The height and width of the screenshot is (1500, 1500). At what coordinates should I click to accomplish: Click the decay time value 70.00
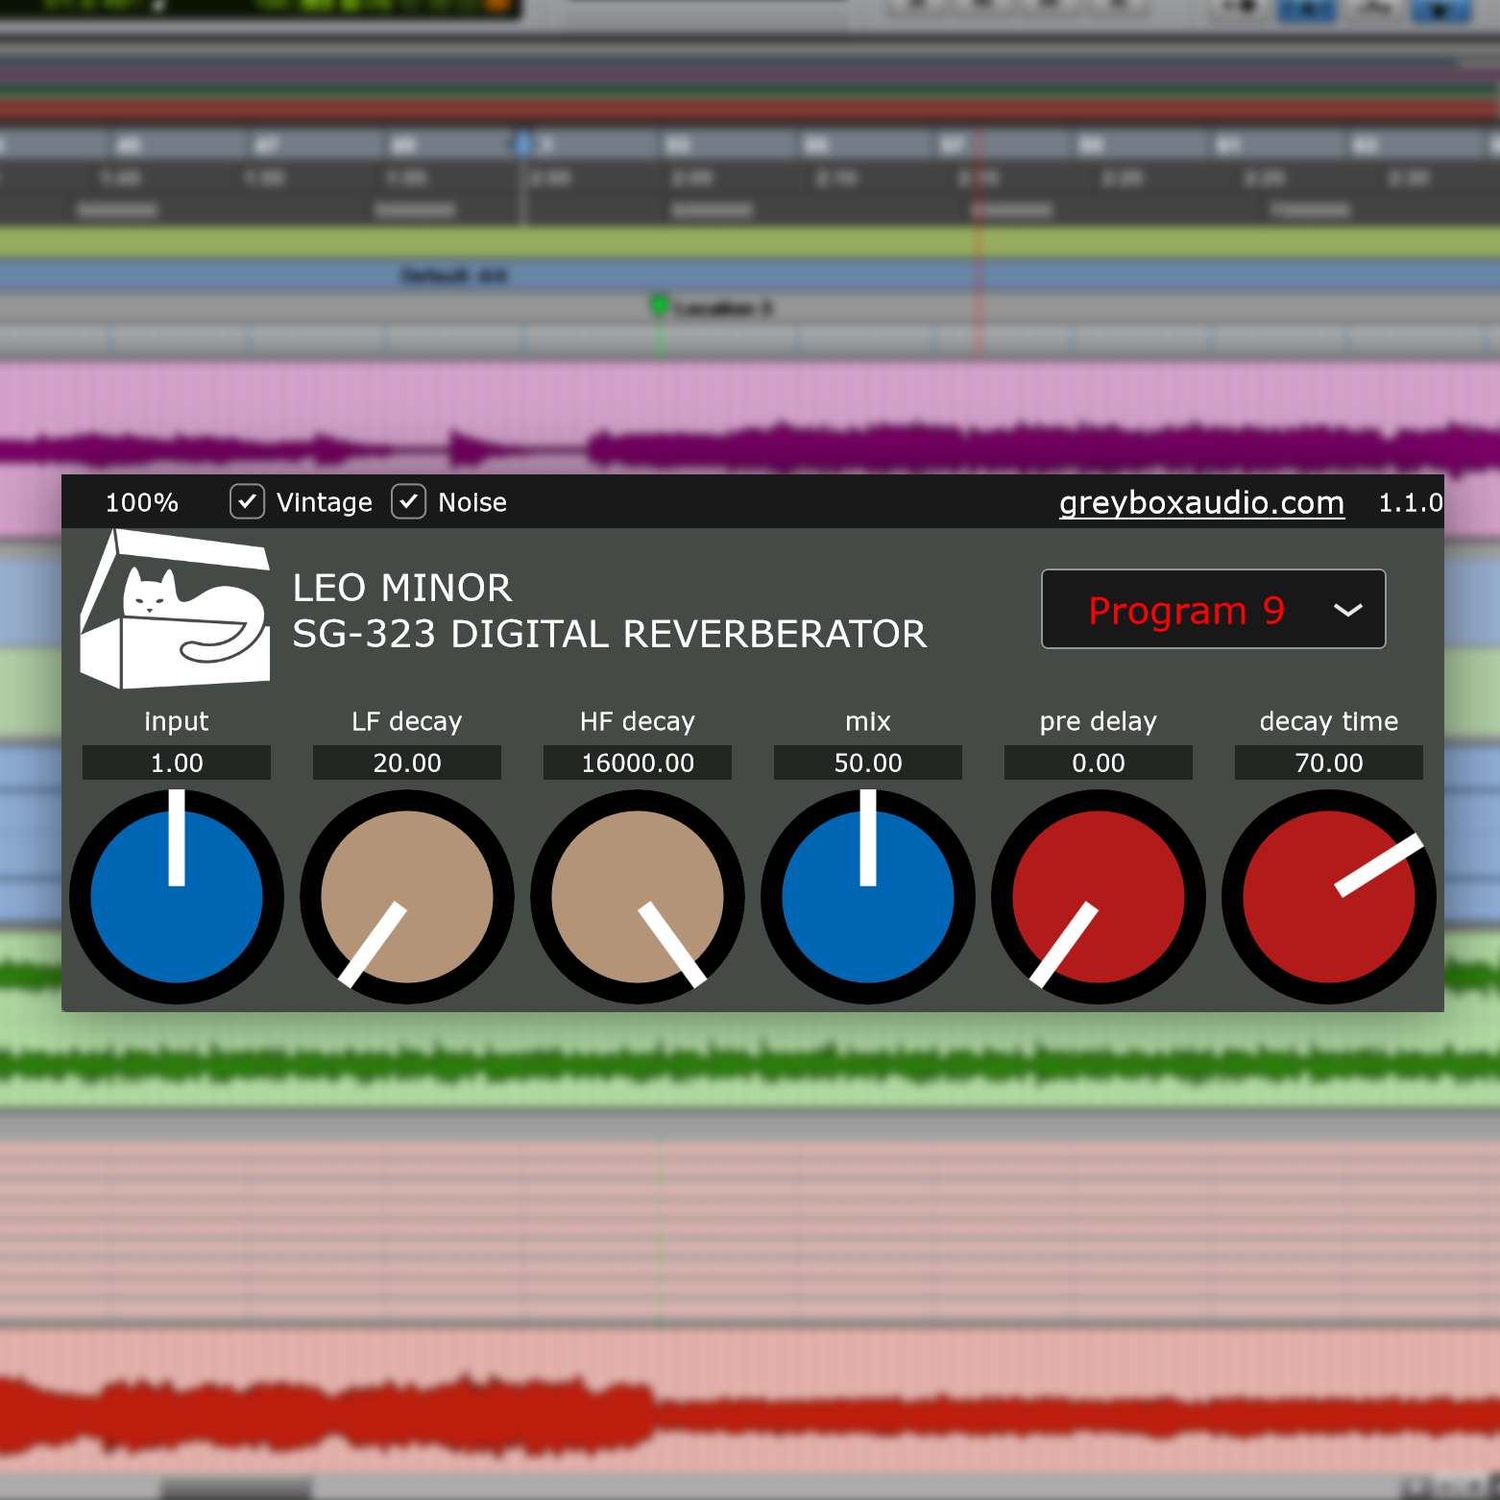point(1329,762)
